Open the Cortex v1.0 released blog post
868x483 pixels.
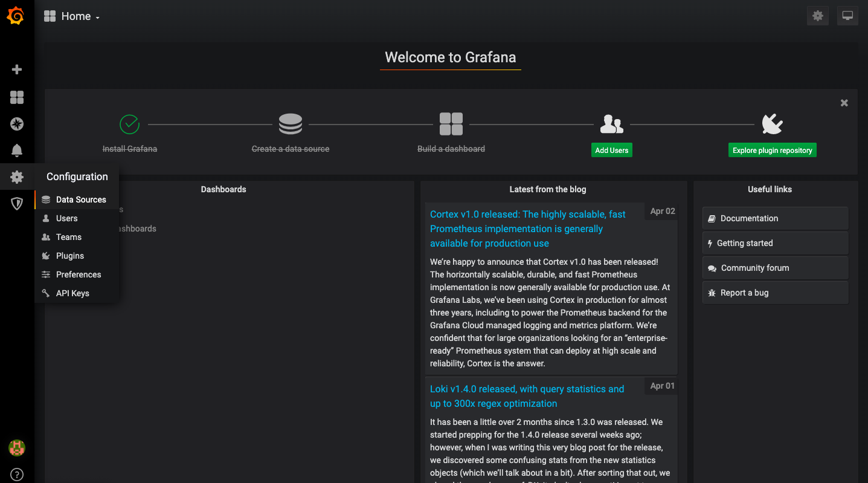coord(527,229)
